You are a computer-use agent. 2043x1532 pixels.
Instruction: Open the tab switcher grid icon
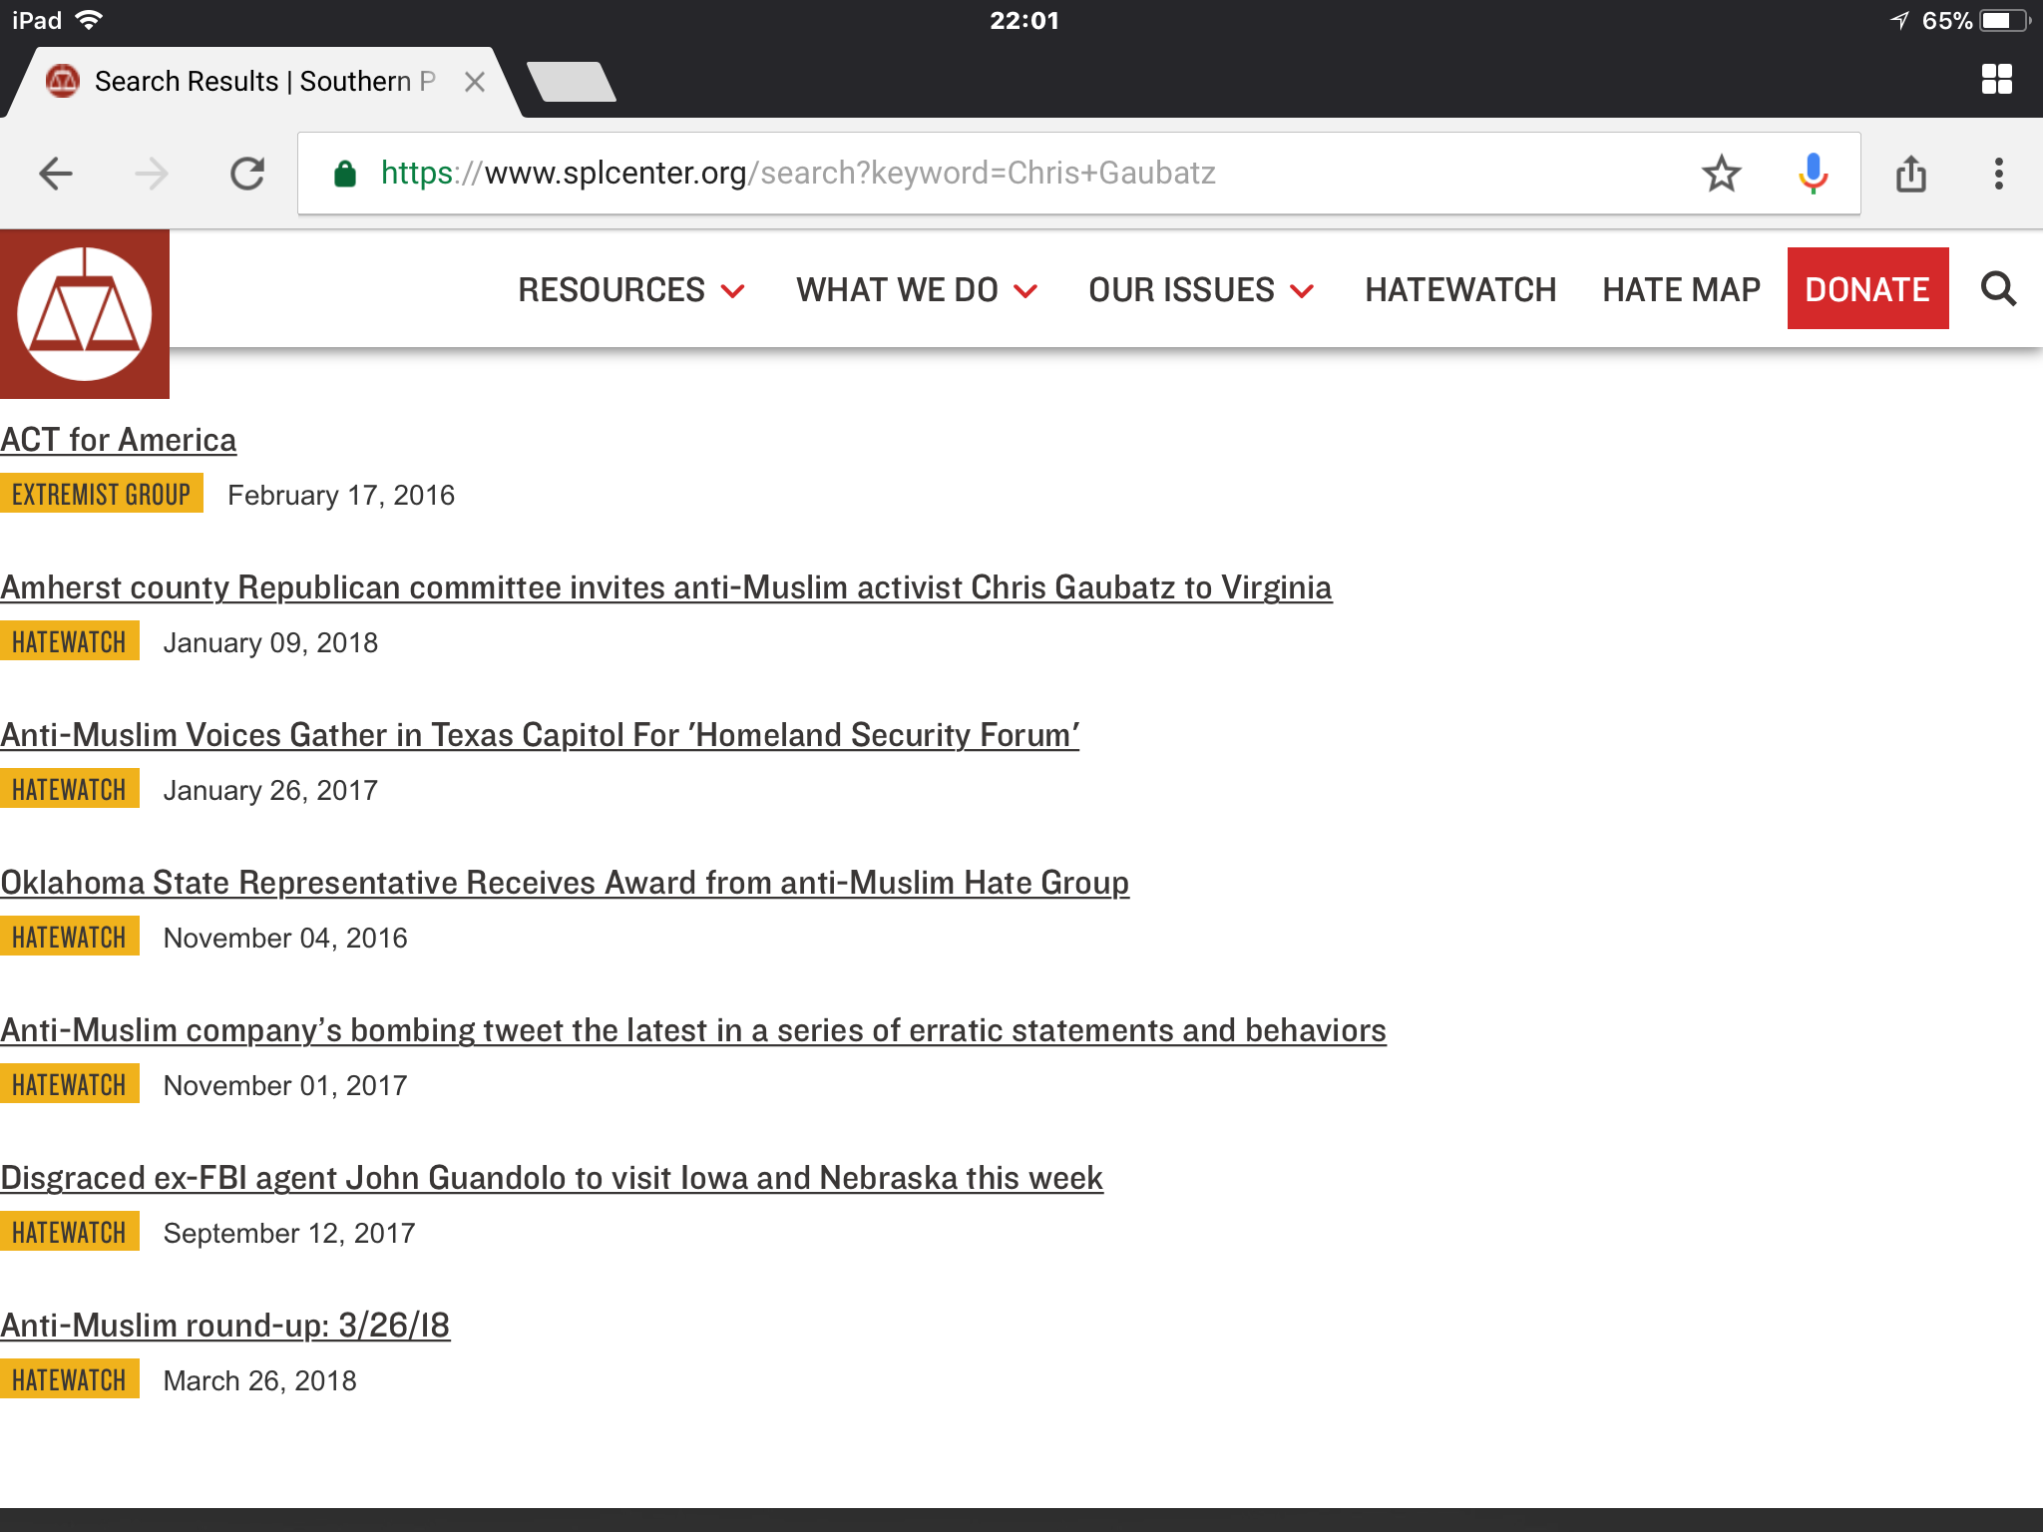[x=1996, y=80]
